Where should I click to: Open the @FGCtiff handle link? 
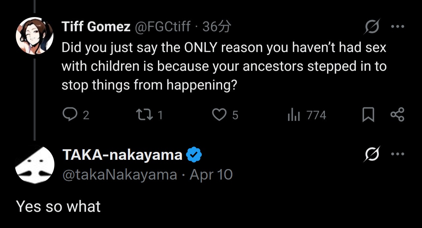click(x=162, y=27)
